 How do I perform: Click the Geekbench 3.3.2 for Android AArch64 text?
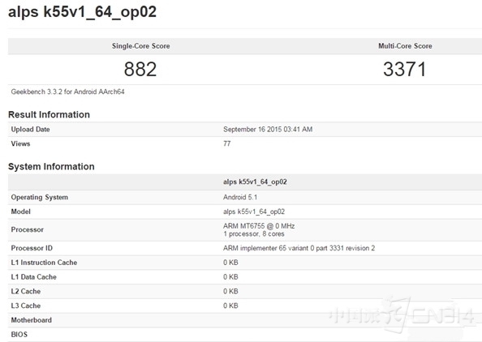tap(67, 92)
